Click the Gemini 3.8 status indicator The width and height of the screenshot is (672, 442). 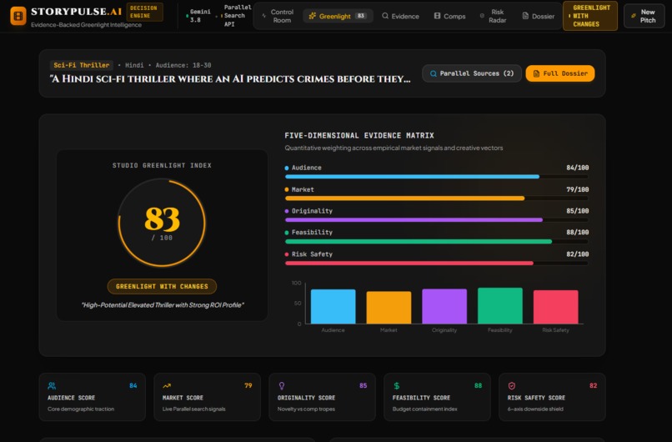coord(198,16)
